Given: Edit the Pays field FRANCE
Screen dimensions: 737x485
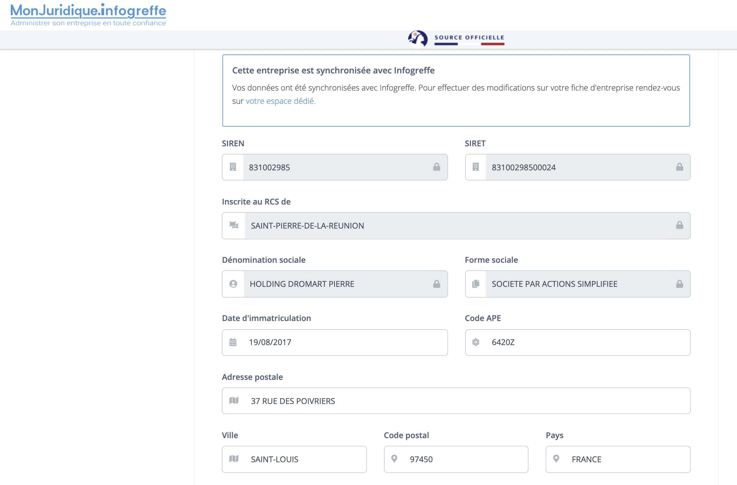Looking at the screenshot, I should click(618, 459).
